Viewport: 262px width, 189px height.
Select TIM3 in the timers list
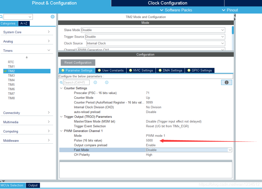(x=11, y=76)
